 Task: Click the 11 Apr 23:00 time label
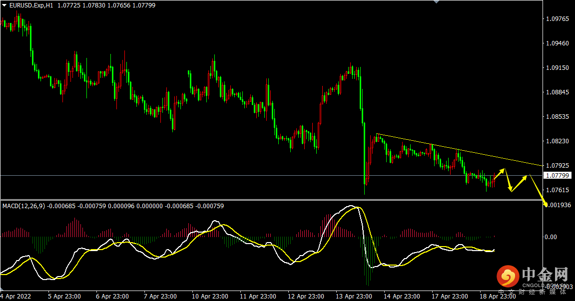tap(258, 296)
